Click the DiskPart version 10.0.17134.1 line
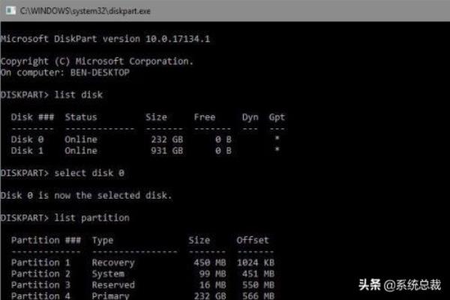 coord(105,39)
